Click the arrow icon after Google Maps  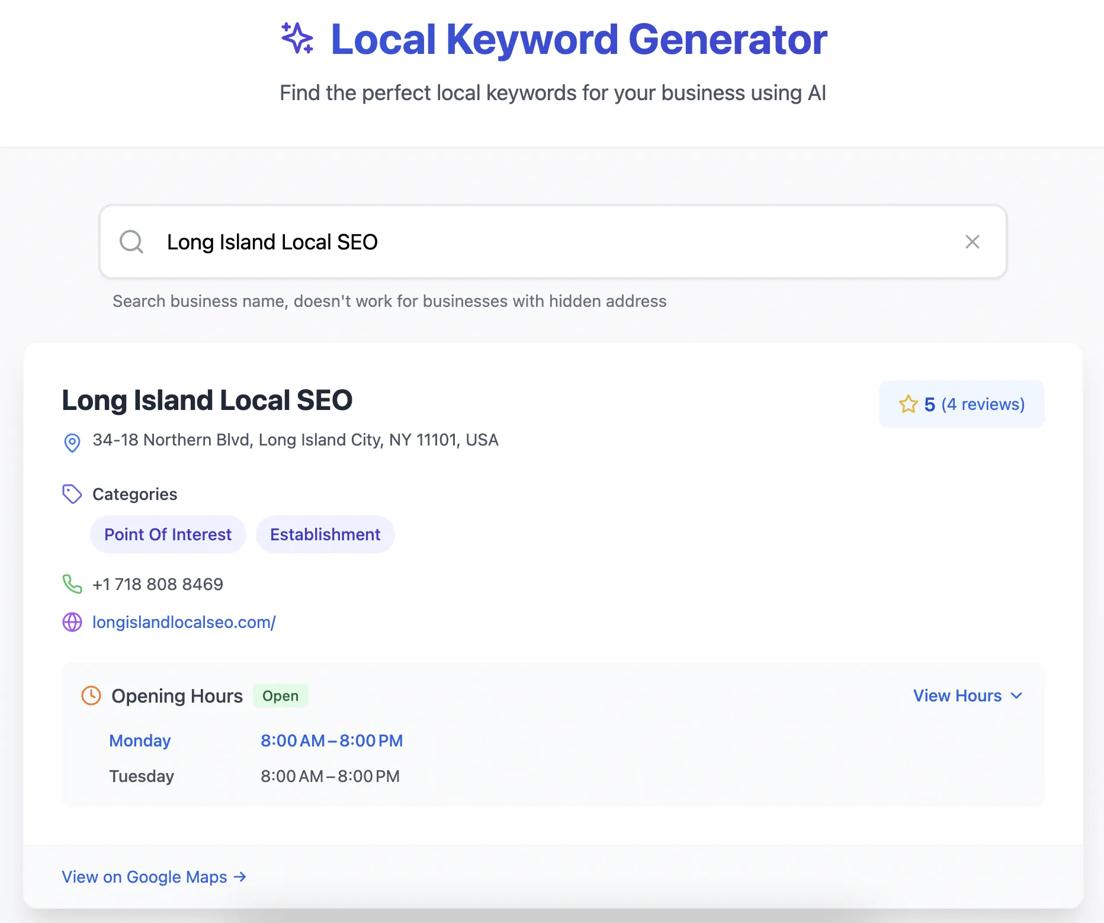pos(240,877)
